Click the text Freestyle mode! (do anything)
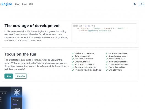The width and height of the screenshot is (145, 109). (88, 70)
